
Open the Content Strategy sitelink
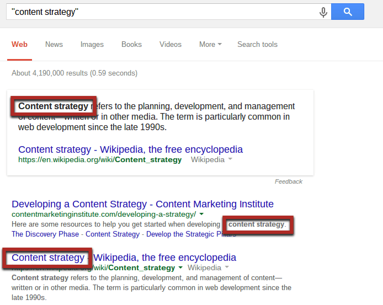pos(113,234)
